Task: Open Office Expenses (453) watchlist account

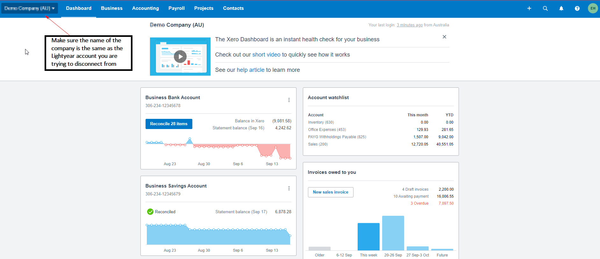Action: point(327,130)
